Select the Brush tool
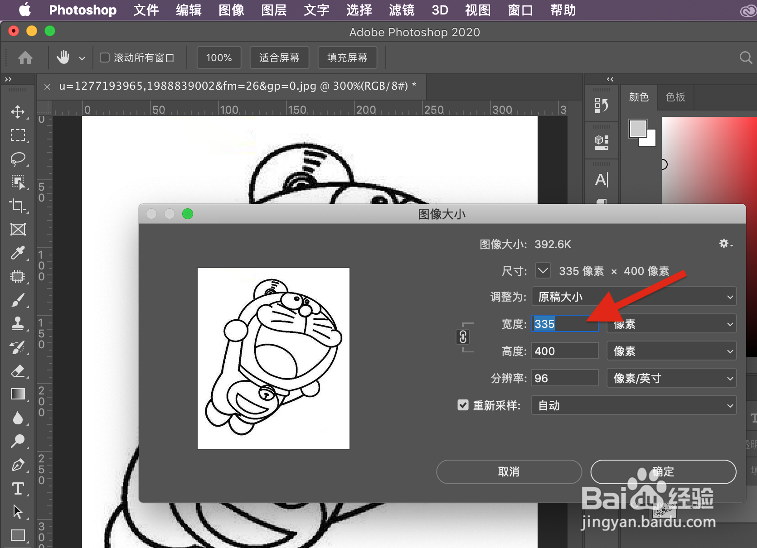This screenshot has height=548, width=757. (18, 300)
